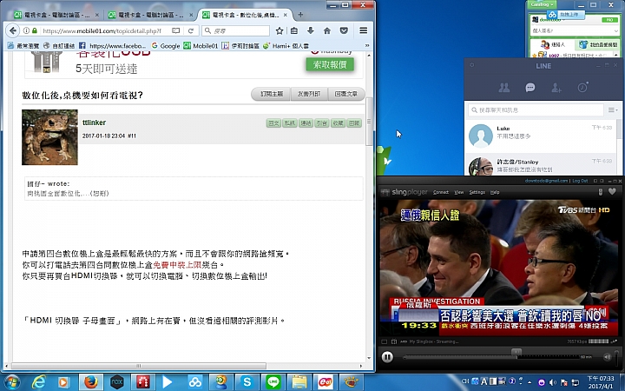Click the 友善列印 button
The height and width of the screenshot is (391, 625).
click(x=309, y=94)
